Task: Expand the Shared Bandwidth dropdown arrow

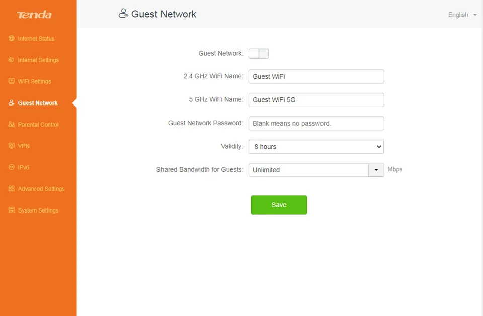Action: point(376,170)
